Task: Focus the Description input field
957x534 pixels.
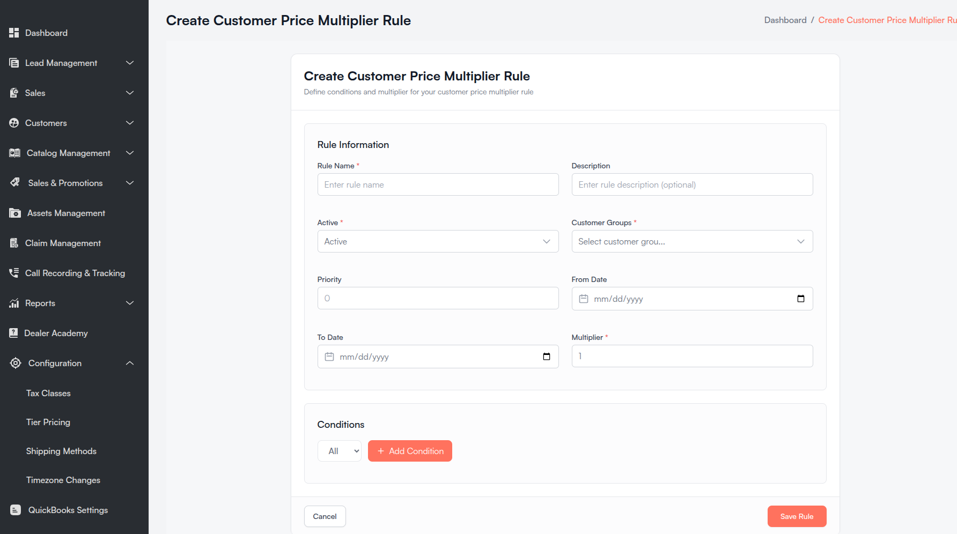Action: (x=692, y=184)
